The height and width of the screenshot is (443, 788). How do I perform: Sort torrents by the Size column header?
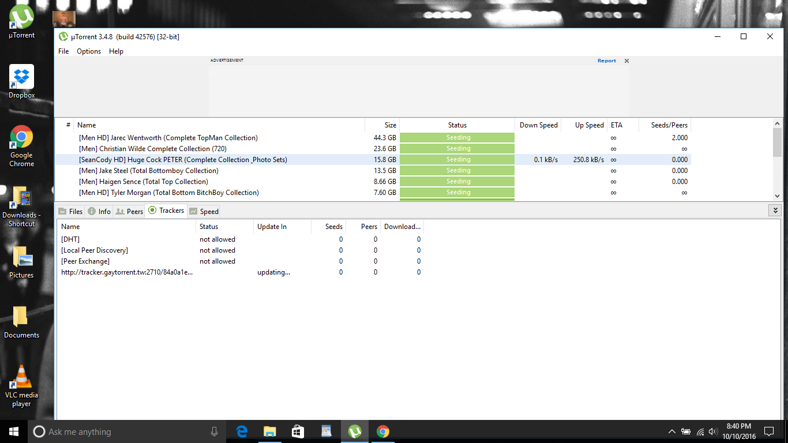click(x=382, y=125)
